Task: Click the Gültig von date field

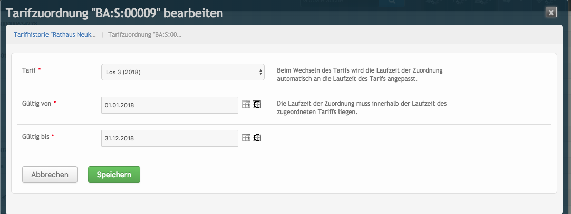Action: click(170, 105)
